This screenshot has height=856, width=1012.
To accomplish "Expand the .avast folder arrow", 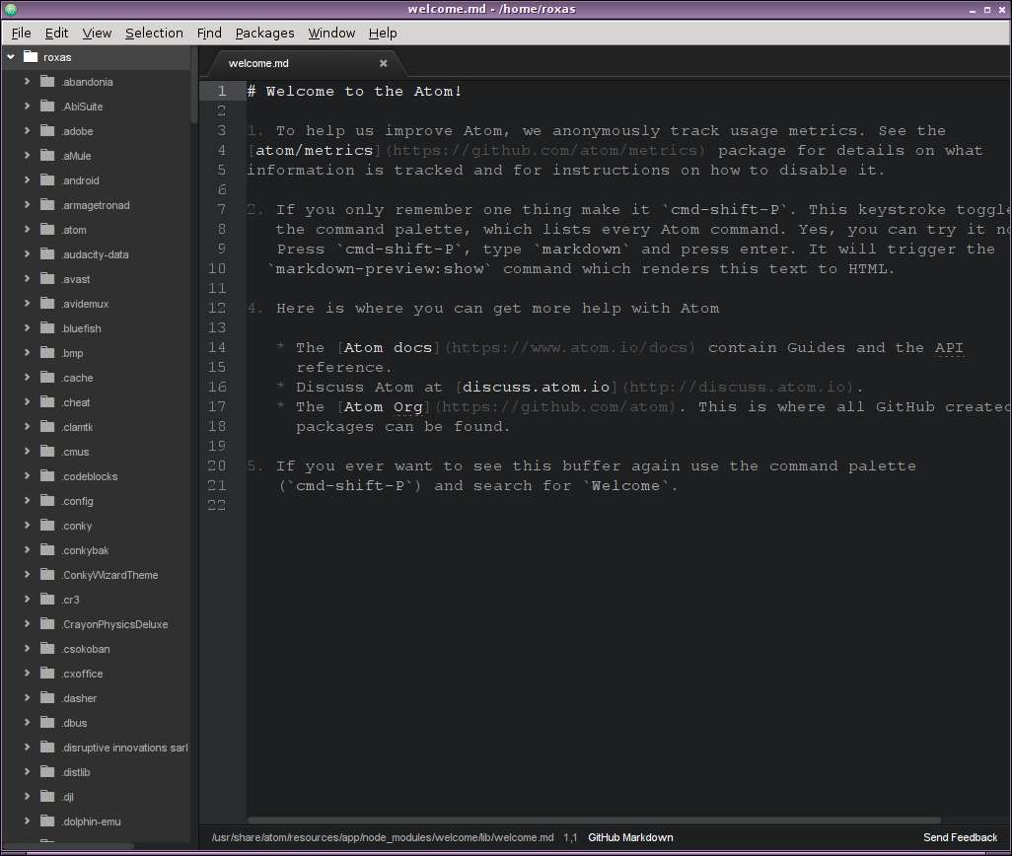I will (x=27, y=279).
